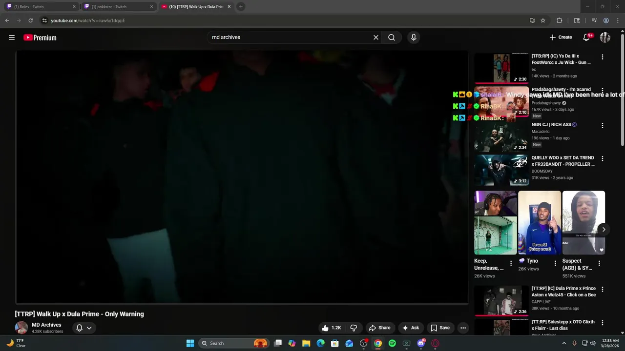Open OBS Studio from taskbar
The height and width of the screenshot is (351, 625).
[x=363, y=343]
